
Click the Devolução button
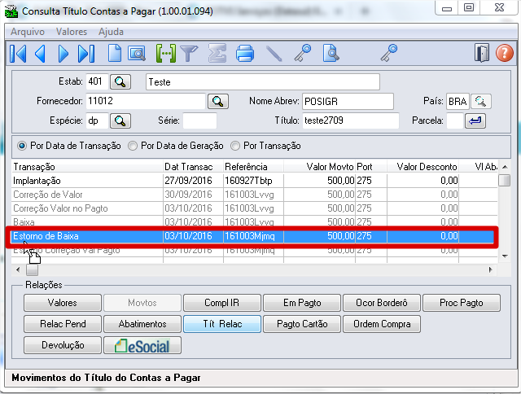pos(63,345)
